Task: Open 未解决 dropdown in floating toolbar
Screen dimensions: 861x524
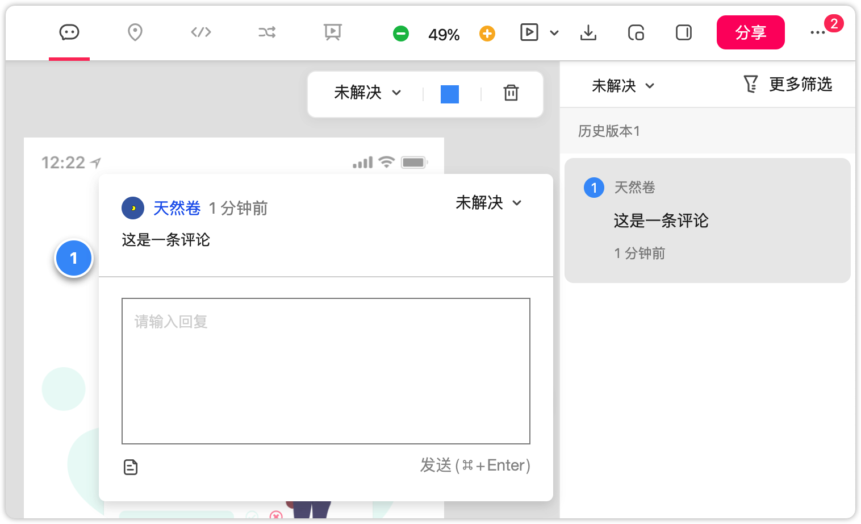Action: (367, 93)
